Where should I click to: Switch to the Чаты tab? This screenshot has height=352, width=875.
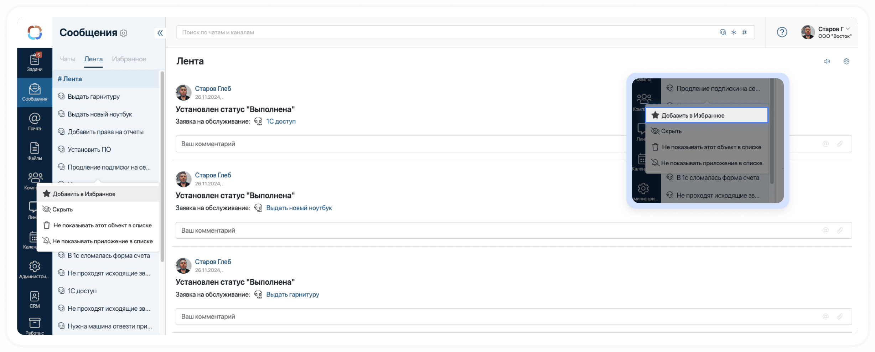(67, 59)
